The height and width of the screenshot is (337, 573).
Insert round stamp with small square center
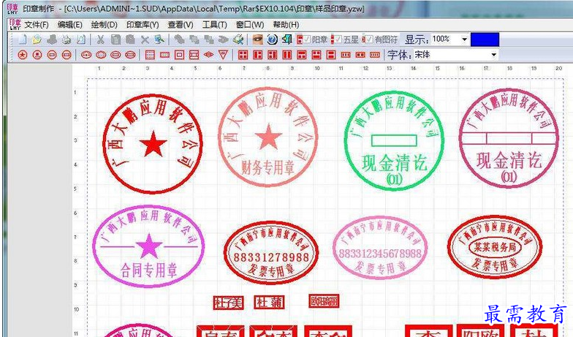37,56
